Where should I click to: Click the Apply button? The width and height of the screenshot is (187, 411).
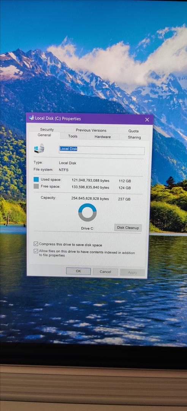pyautogui.click(x=133, y=272)
